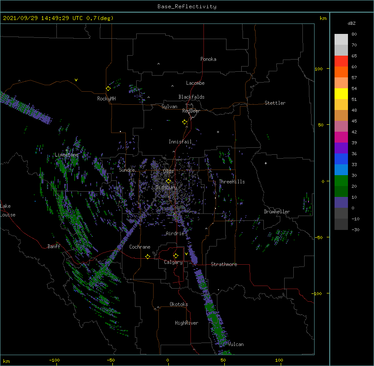
Task: Select the light orange 57 dBZ legend swatch
Action: pyautogui.click(x=341, y=83)
